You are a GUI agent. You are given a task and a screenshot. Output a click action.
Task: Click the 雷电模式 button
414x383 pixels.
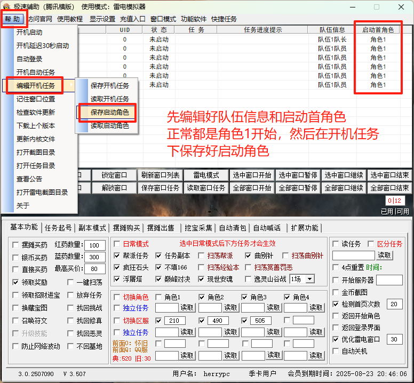(x=206, y=175)
